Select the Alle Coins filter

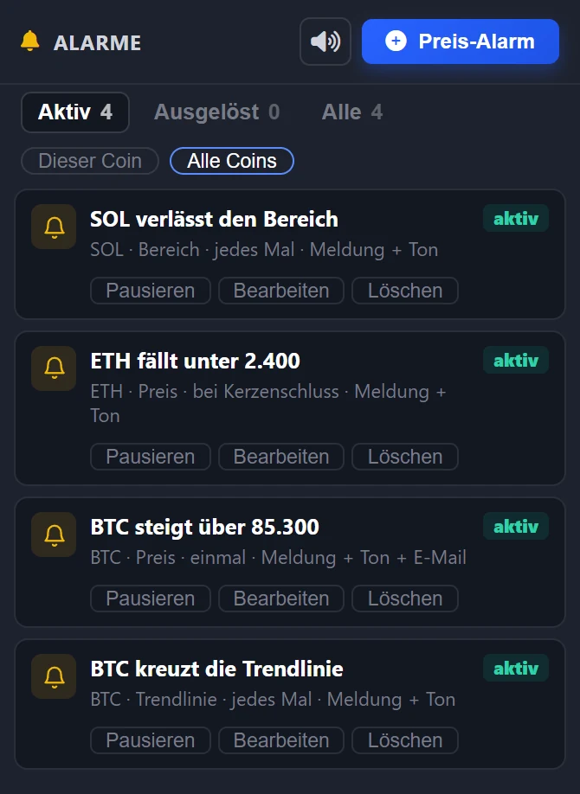pyautogui.click(x=232, y=161)
